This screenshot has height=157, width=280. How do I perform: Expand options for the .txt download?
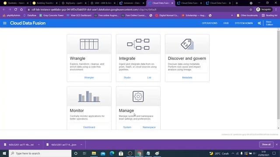(x=39, y=145)
